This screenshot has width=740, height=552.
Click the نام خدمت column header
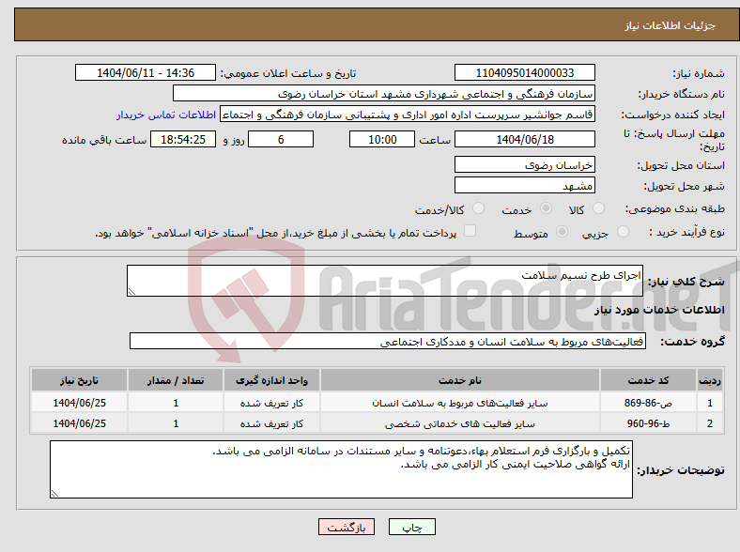click(459, 380)
